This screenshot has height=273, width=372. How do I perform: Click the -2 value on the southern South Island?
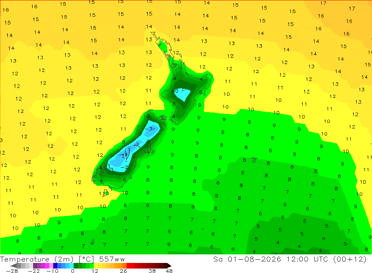pos(124,167)
